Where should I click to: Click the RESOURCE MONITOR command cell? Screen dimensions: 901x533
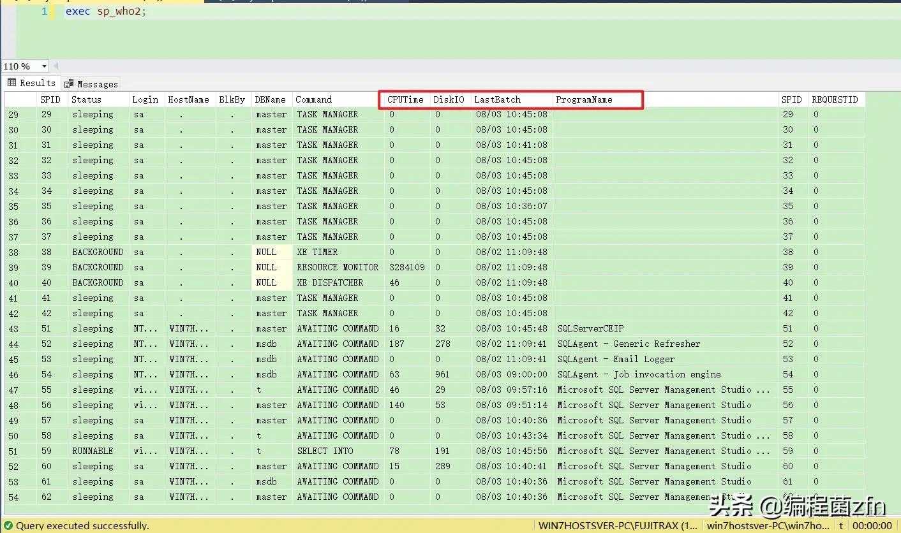tap(338, 267)
